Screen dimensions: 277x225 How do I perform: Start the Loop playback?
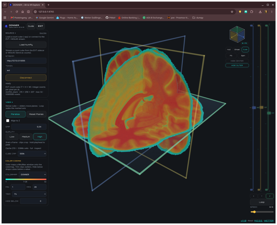pos(262,202)
